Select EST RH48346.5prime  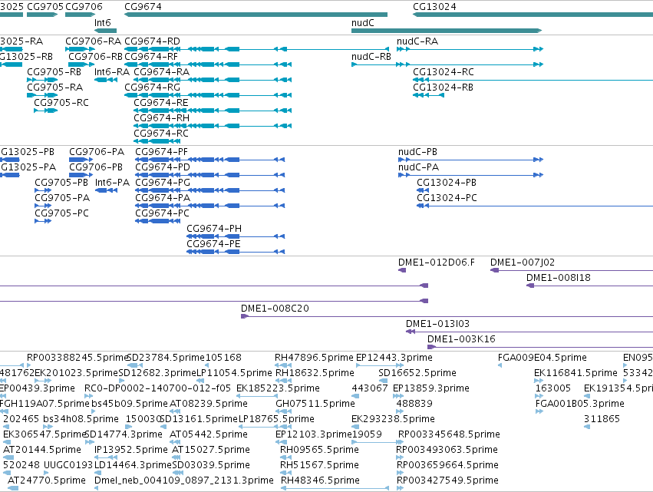(320, 480)
